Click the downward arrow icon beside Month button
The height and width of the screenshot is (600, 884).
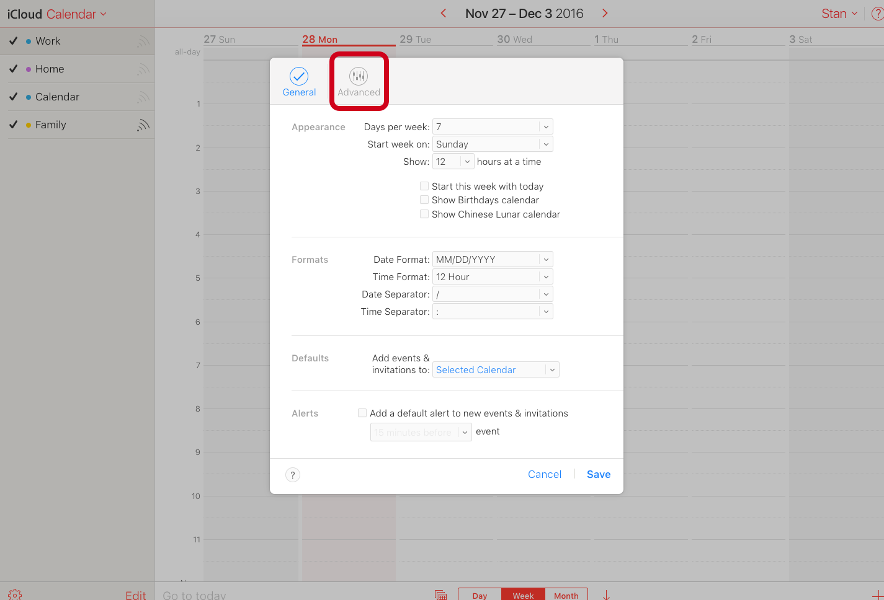pyautogui.click(x=605, y=594)
